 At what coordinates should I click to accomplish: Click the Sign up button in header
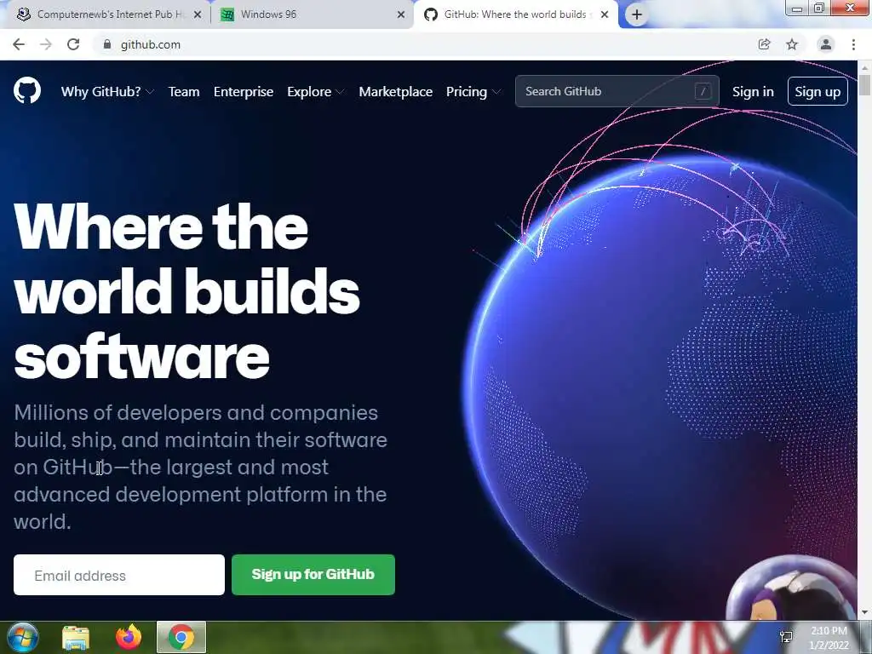point(817,91)
